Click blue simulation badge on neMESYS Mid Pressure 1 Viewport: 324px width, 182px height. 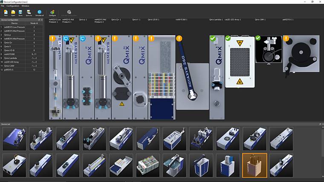(66, 39)
